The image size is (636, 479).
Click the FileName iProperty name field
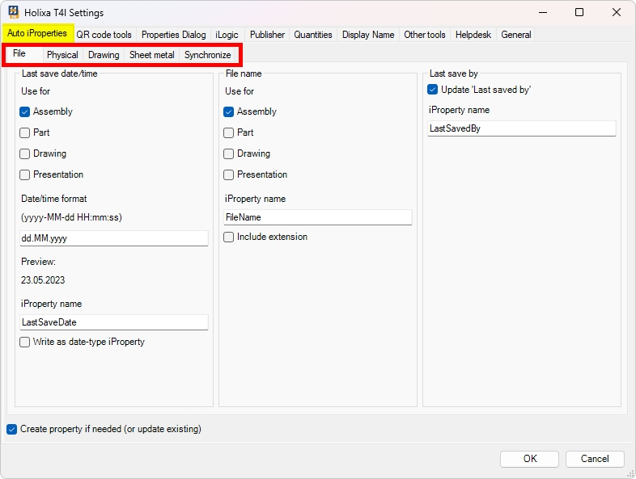[317, 217]
